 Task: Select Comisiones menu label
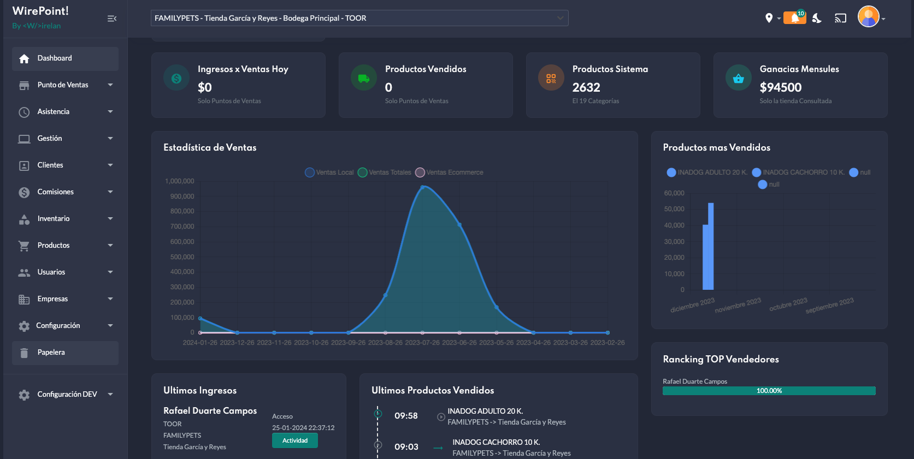click(55, 192)
